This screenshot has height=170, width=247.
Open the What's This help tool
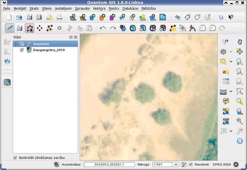point(231,17)
